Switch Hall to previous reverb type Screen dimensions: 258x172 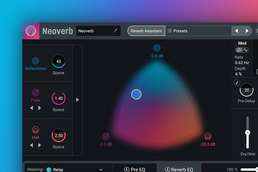32,145
